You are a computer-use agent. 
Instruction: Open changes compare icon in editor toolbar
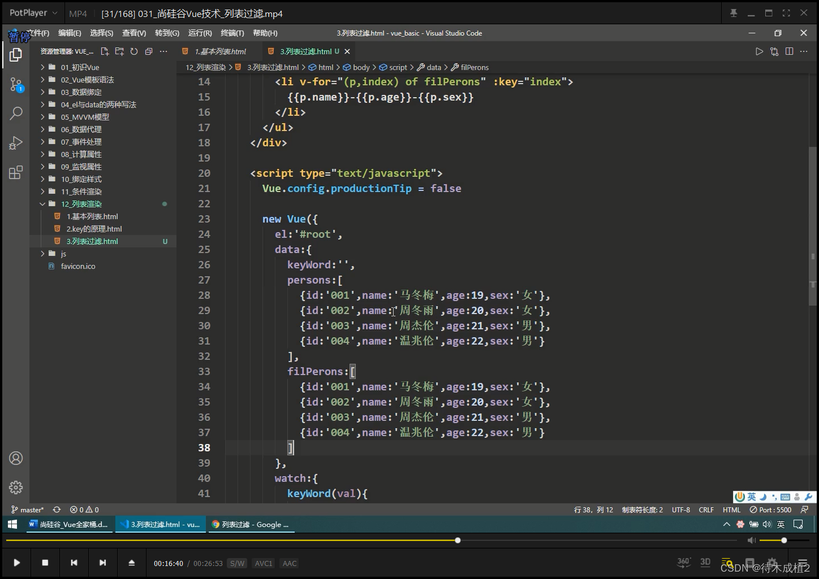774,51
